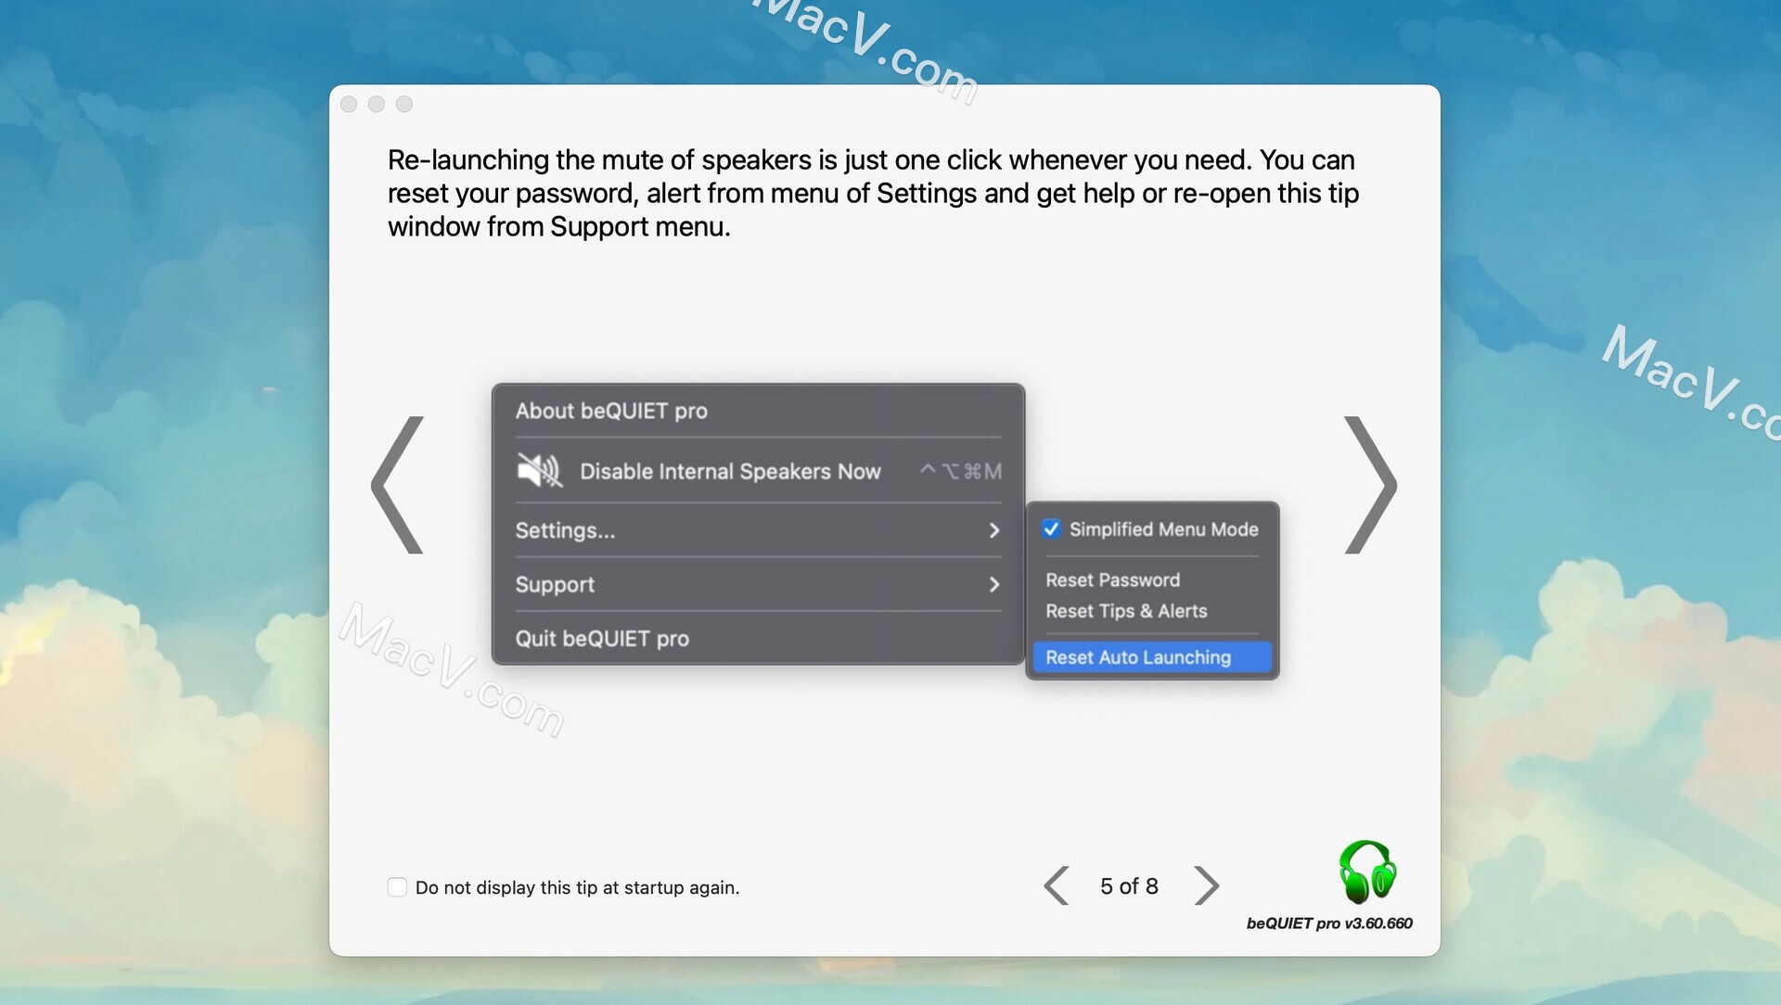Viewport: 1781px width, 1005px height.
Task: Check 'Do not display this tip at startup again'
Action: click(x=397, y=887)
